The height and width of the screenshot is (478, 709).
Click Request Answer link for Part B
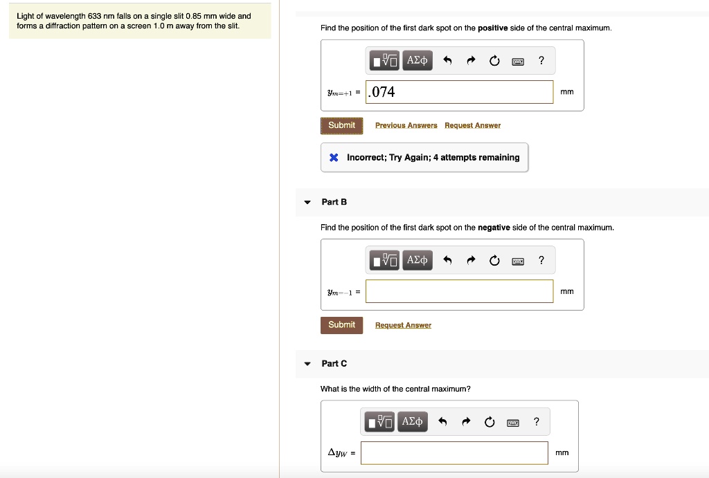[x=404, y=325]
